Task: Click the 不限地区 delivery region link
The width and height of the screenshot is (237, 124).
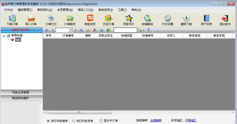Action: click(191, 120)
